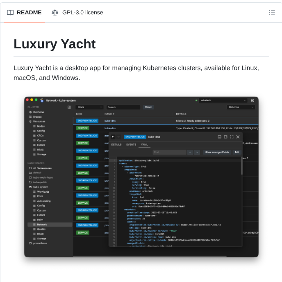Open Events under kube-system namespace
Viewport: 282px width, 282px height.
coord(41,215)
